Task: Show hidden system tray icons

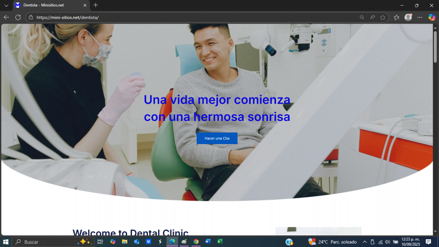Action: pyautogui.click(x=365, y=242)
